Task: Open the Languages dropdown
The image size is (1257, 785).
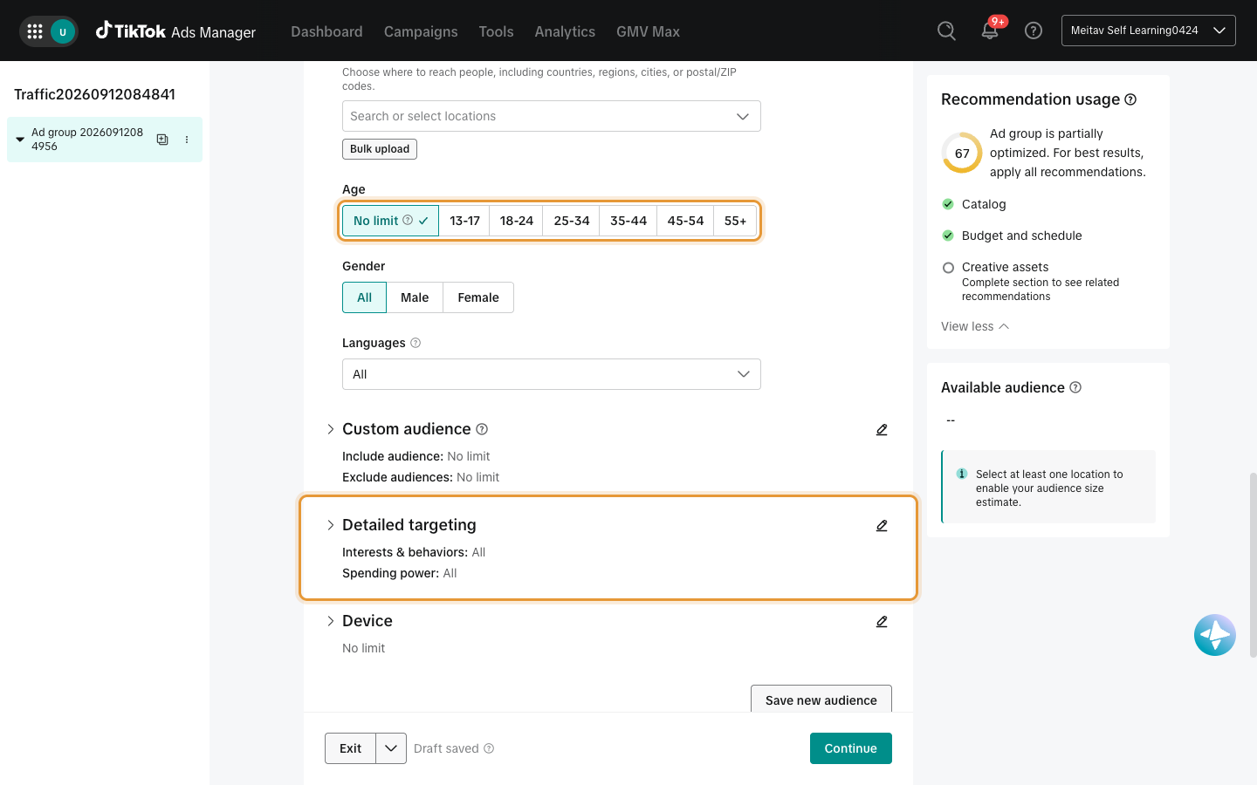Action: pos(552,374)
